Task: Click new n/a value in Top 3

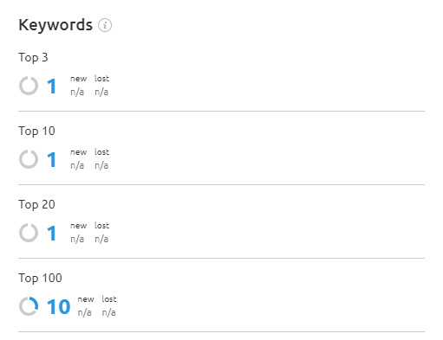Action: point(77,92)
